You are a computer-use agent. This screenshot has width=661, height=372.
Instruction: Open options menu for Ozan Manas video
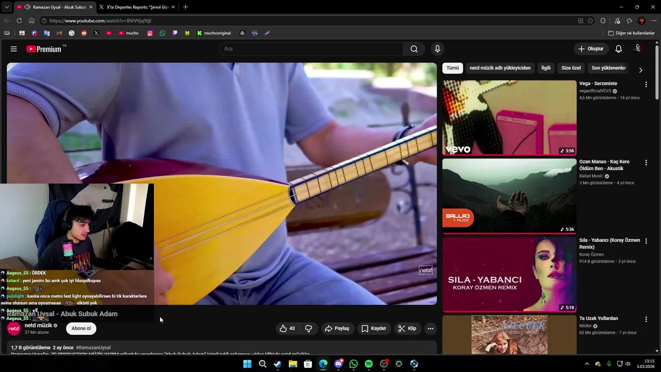[x=646, y=163]
